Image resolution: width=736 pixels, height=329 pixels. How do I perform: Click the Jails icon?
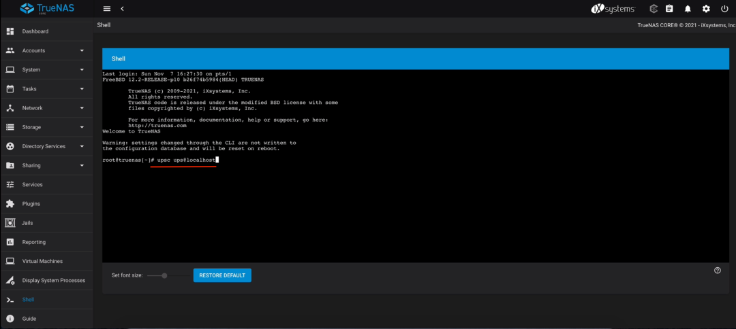click(10, 223)
